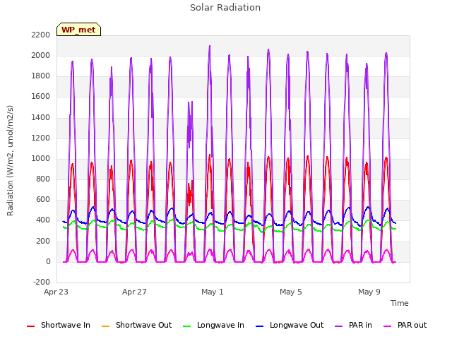Click the May 1 x-axis tick label
This screenshot has height=339, width=452.
(213, 292)
